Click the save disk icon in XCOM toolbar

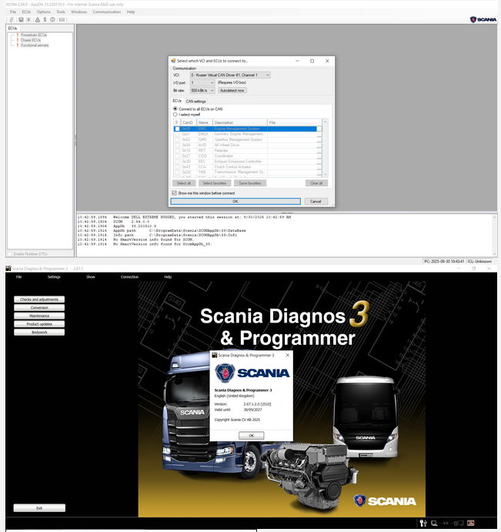click(22, 19)
